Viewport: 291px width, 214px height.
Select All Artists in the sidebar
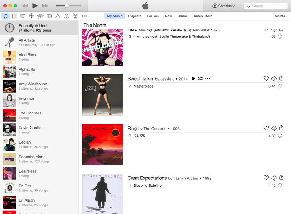pyautogui.click(x=39, y=43)
